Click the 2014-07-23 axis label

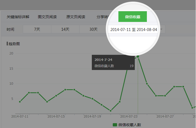click(129, 117)
